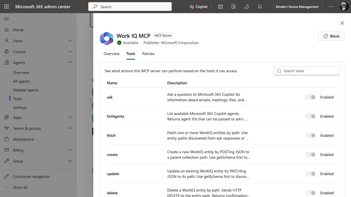The width and height of the screenshot is (351, 197).
Task: Expand the Setup navigation group
Action: (70, 161)
